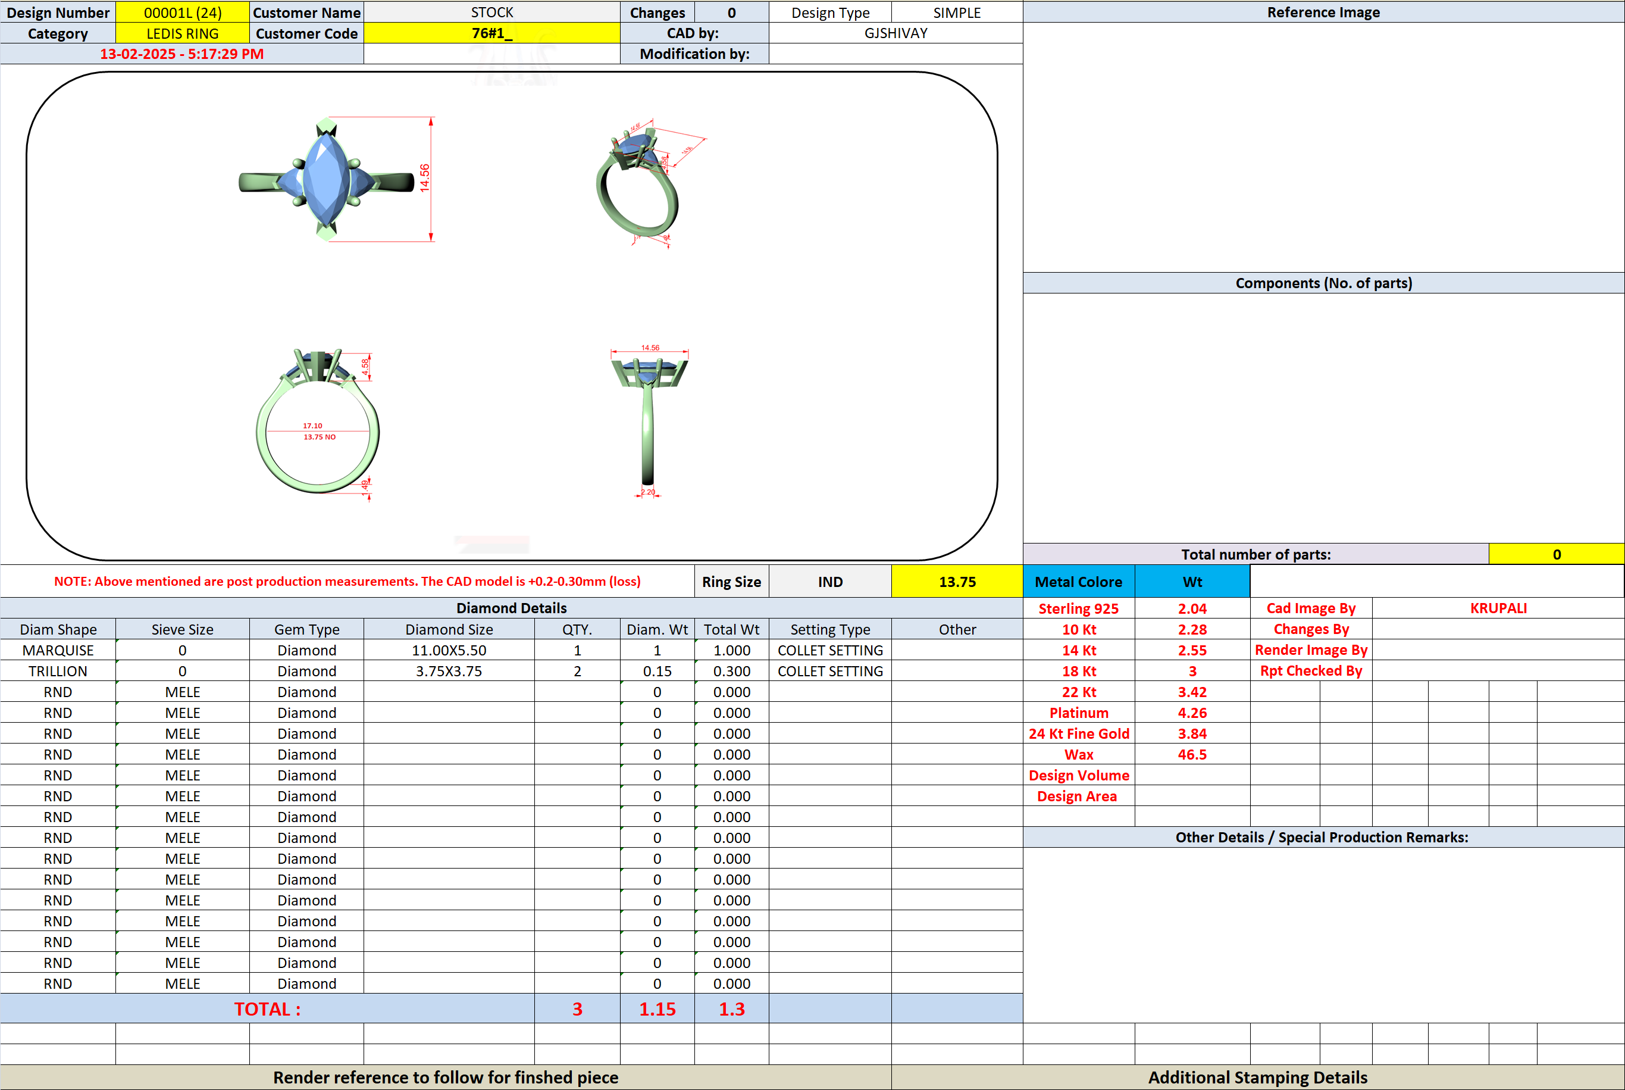Screen dimensions: 1625x1090
Task: Click the 18 Kt label cell
Action: pyautogui.click(x=1078, y=671)
